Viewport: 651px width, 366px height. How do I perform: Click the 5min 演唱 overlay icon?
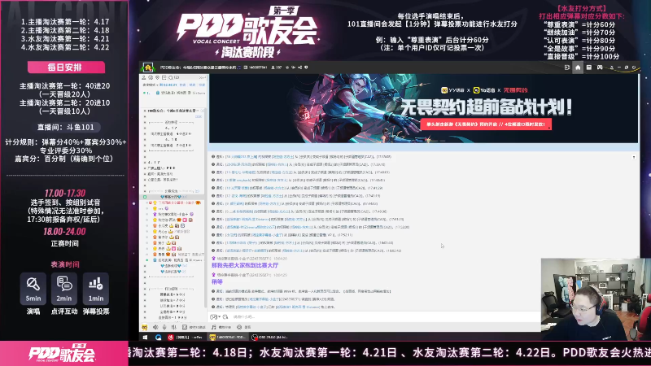[x=33, y=289]
